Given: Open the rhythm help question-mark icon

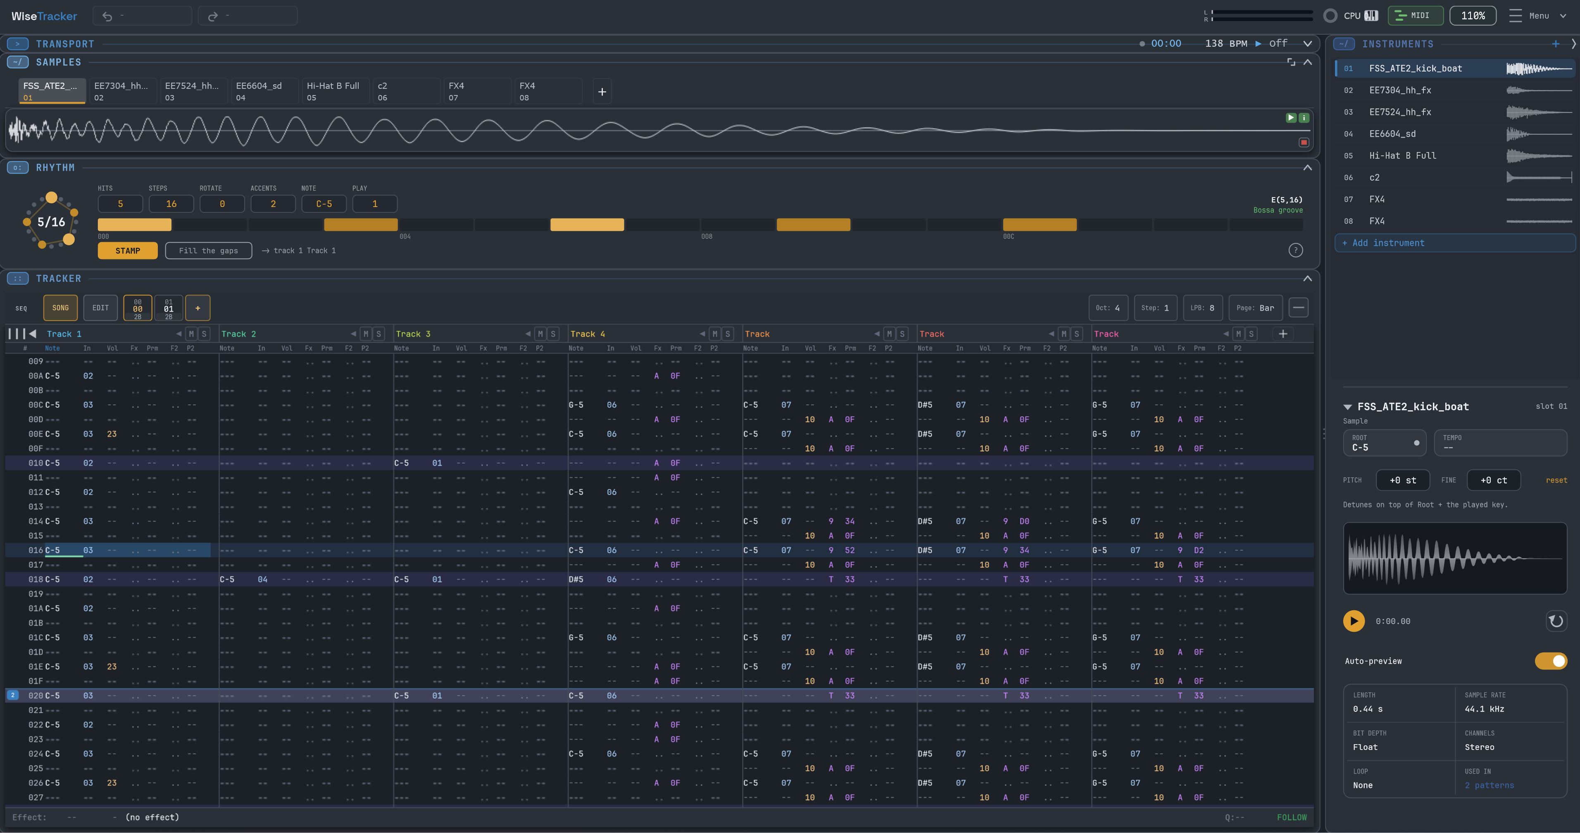Looking at the screenshot, I should pos(1295,250).
